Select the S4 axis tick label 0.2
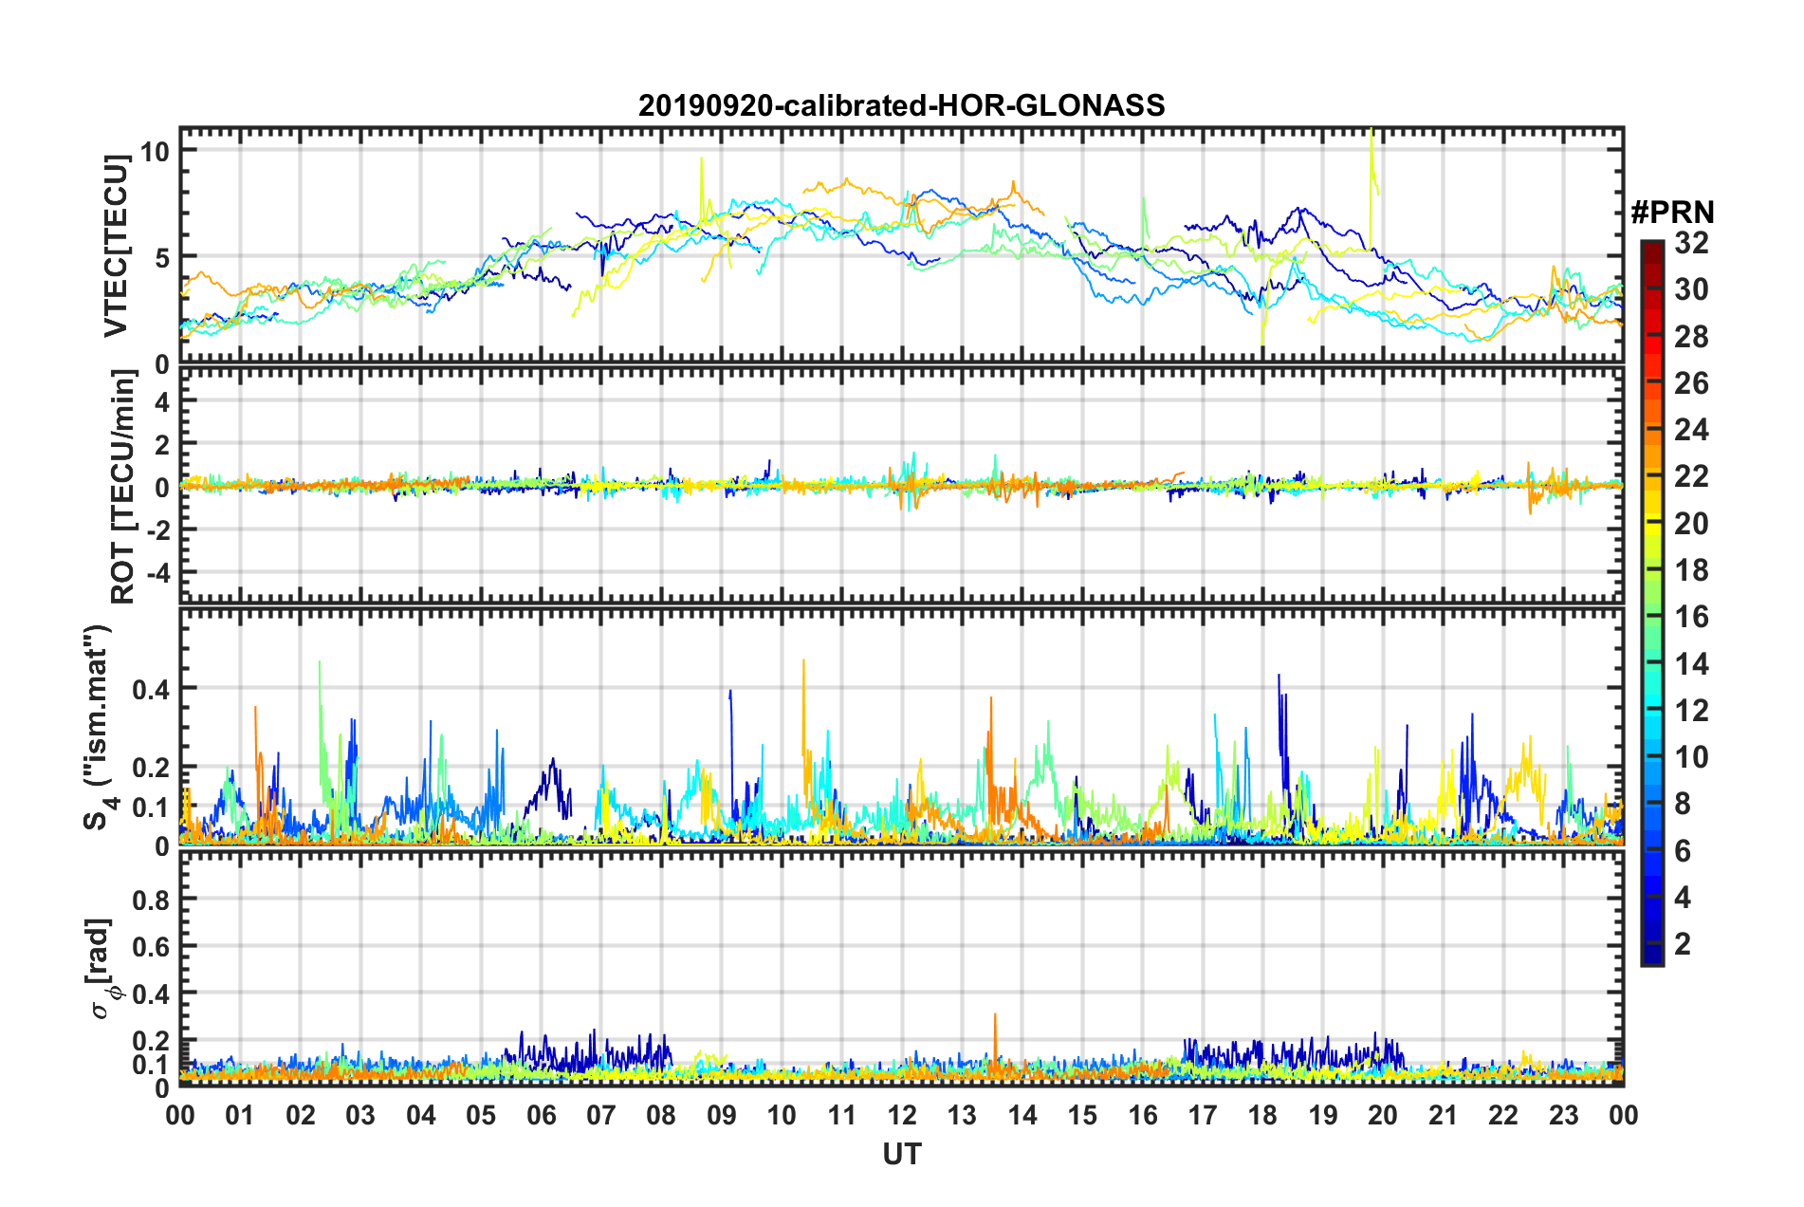 152,768
